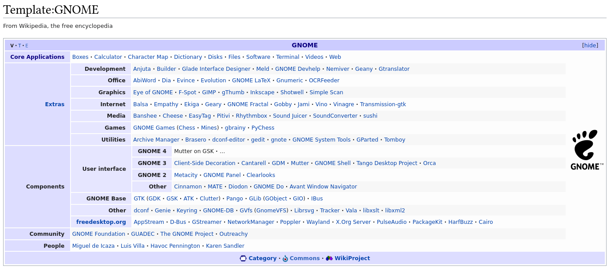Click the Wayland link
Image resolution: width=611 pixels, height=269 pixels.
click(x=318, y=222)
